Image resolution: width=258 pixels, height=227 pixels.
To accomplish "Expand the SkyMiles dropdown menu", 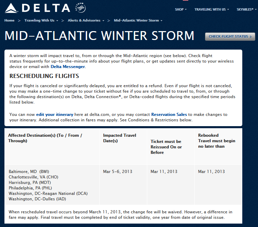I will coord(247,10).
